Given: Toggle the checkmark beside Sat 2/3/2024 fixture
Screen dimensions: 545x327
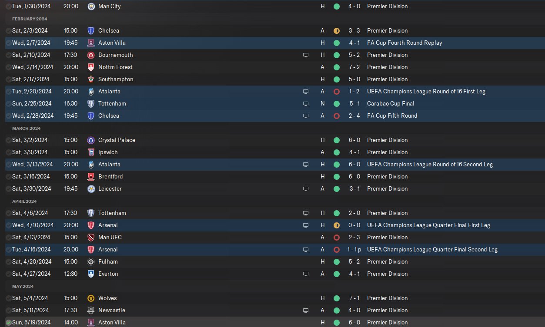Looking at the screenshot, I should point(8,31).
